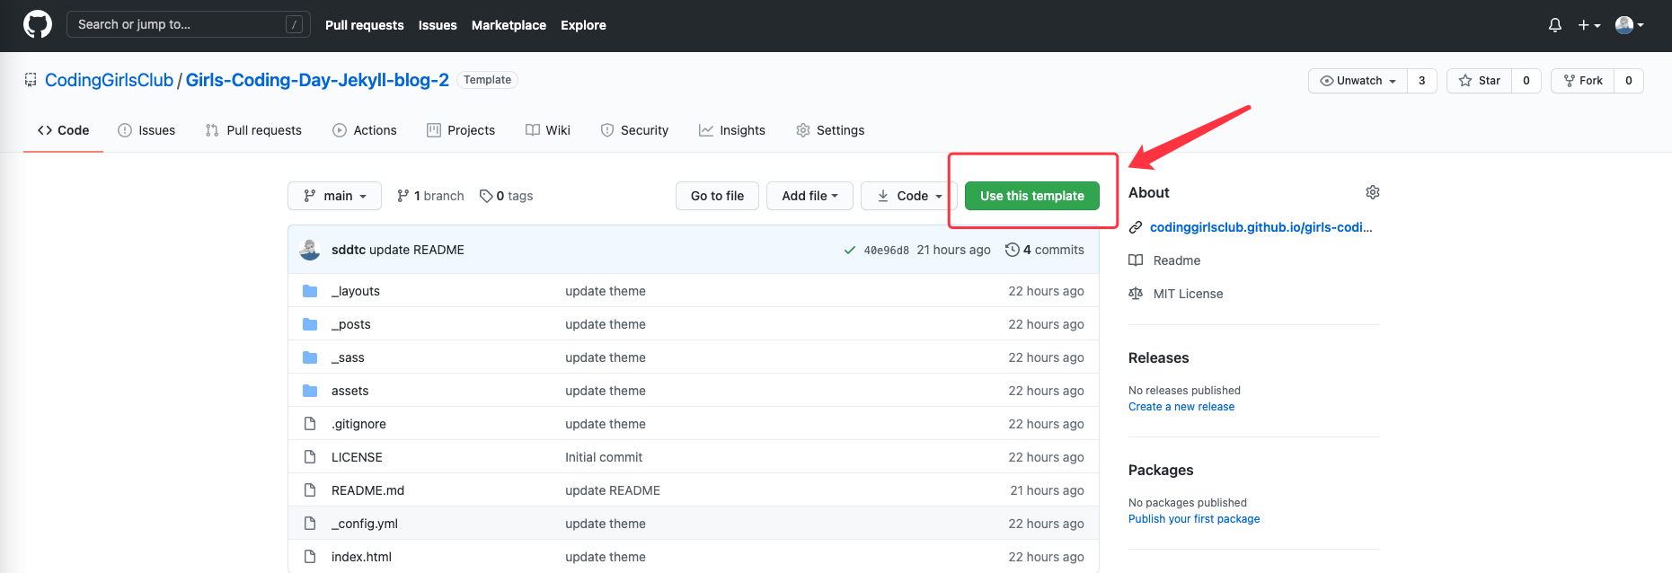The width and height of the screenshot is (1672, 573).
Task: View the 4 commits history
Action: pos(1045,250)
